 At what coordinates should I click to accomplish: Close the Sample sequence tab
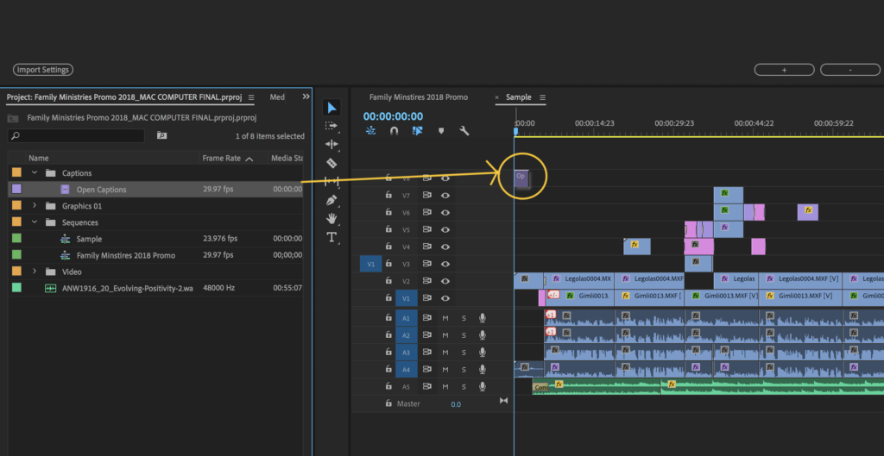click(x=497, y=98)
